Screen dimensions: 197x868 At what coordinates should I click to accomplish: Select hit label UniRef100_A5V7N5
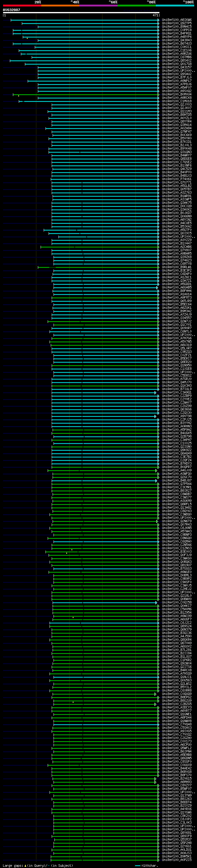click(177, 342)
